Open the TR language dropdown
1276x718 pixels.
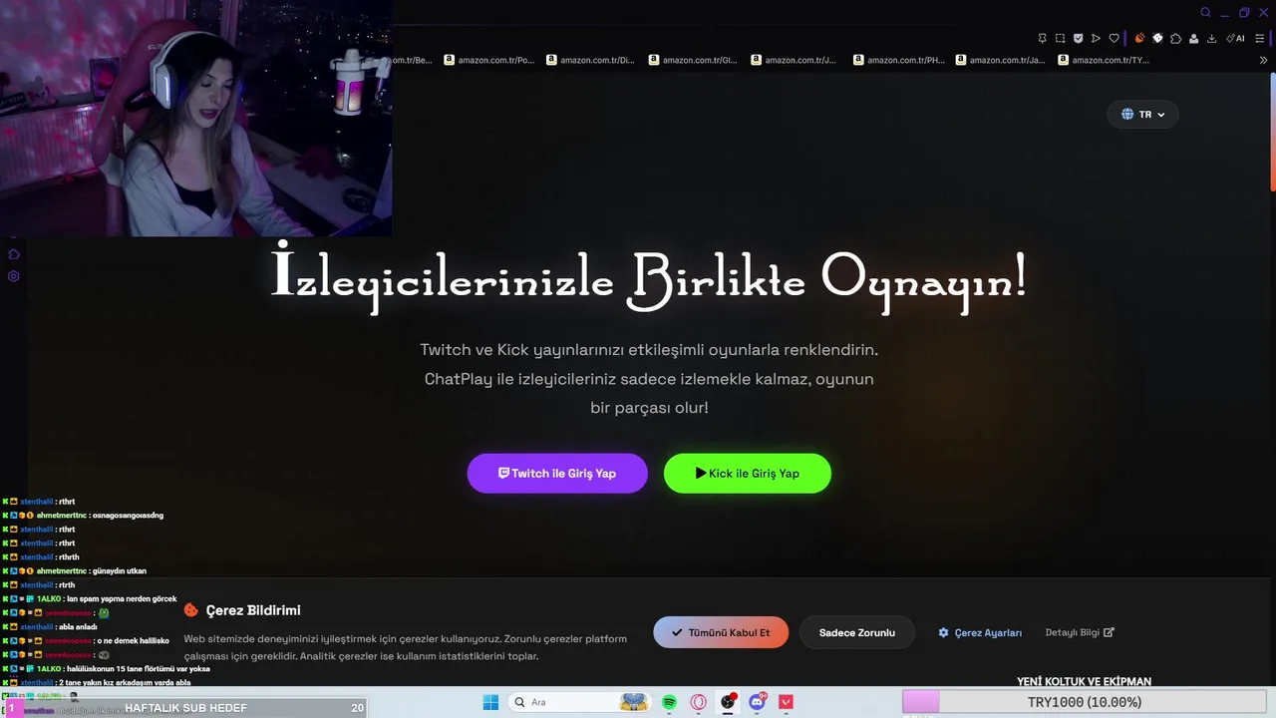[1142, 115]
